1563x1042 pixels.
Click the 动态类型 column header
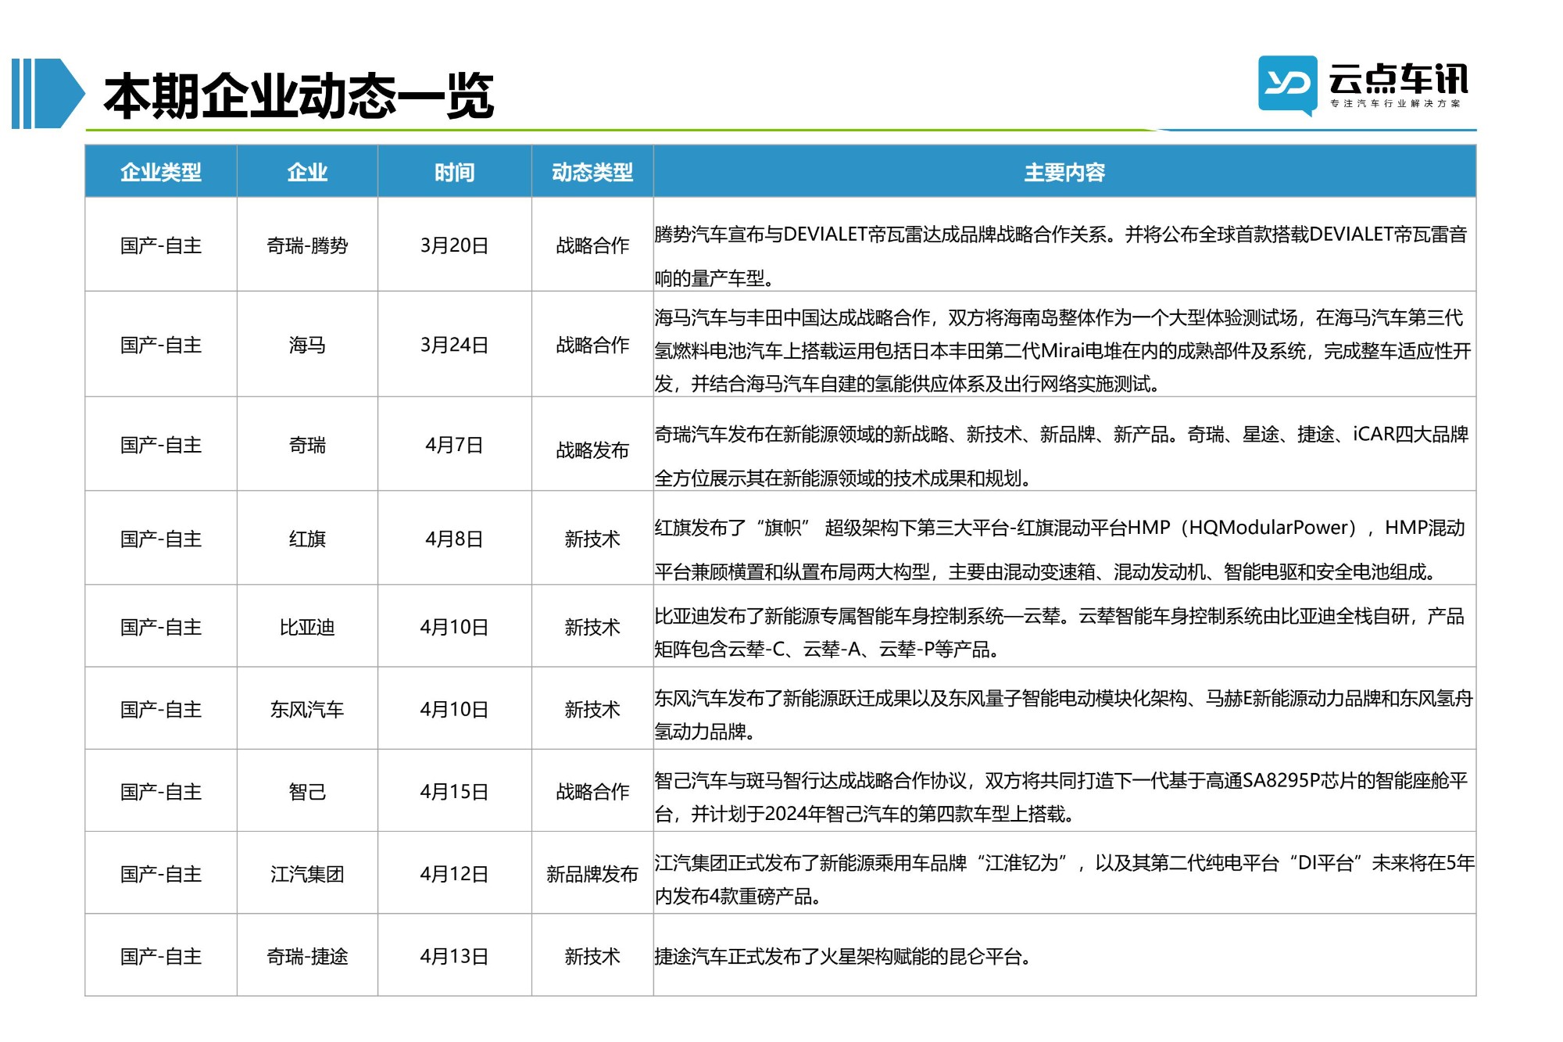(592, 172)
